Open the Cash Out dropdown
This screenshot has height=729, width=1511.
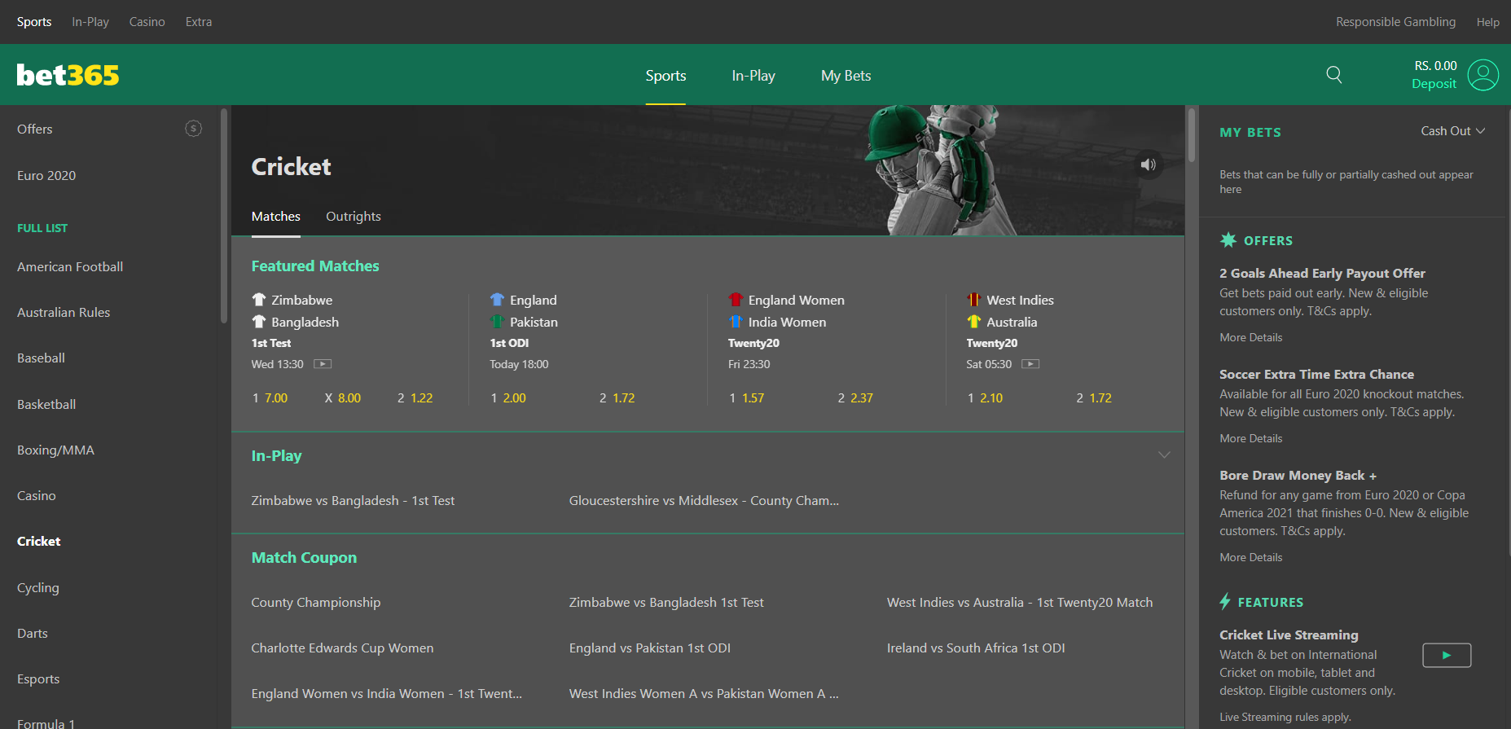tap(1453, 131)
